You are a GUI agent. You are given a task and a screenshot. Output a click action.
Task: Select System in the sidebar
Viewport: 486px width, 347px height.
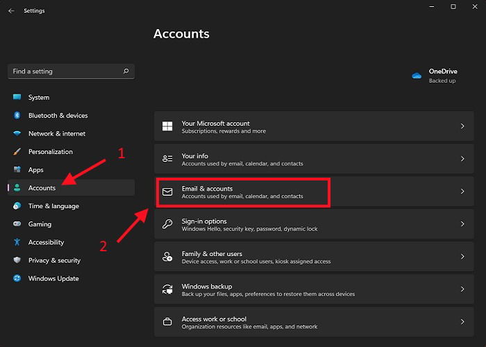click(39, 98)
